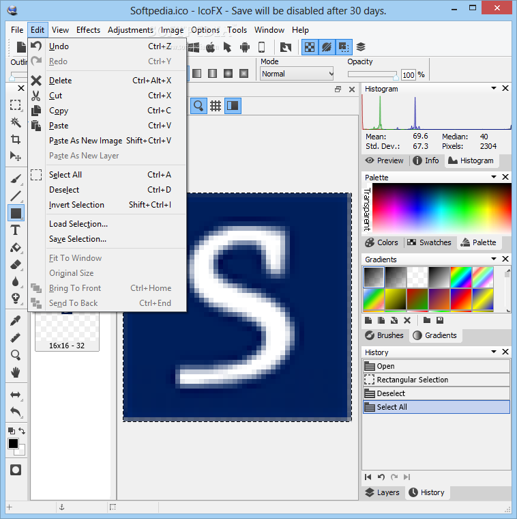Select the Text tool
Viewport: 517px width, 519px height.
[16, 230]
